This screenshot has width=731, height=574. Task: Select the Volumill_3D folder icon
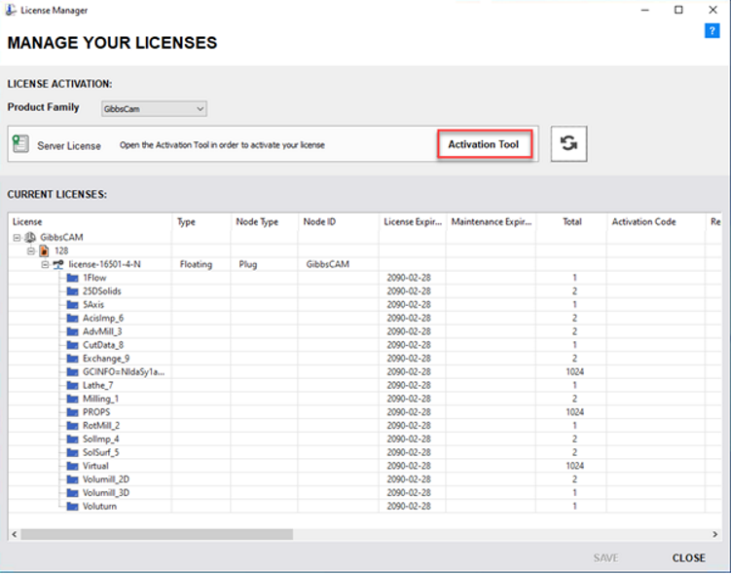click(x=72, y=493)
